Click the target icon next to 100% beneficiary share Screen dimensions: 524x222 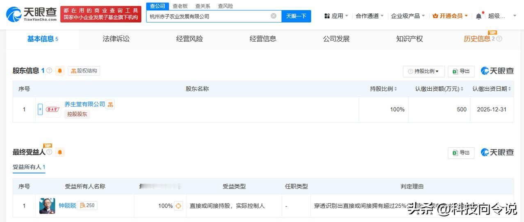[x=178, y=206]
